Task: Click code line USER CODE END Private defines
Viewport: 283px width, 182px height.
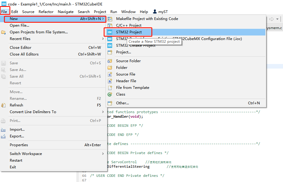Action: (x=127, y=176)
